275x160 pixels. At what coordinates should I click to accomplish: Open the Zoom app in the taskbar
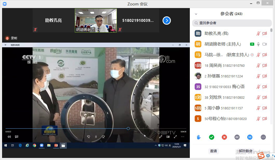[41, 145]
